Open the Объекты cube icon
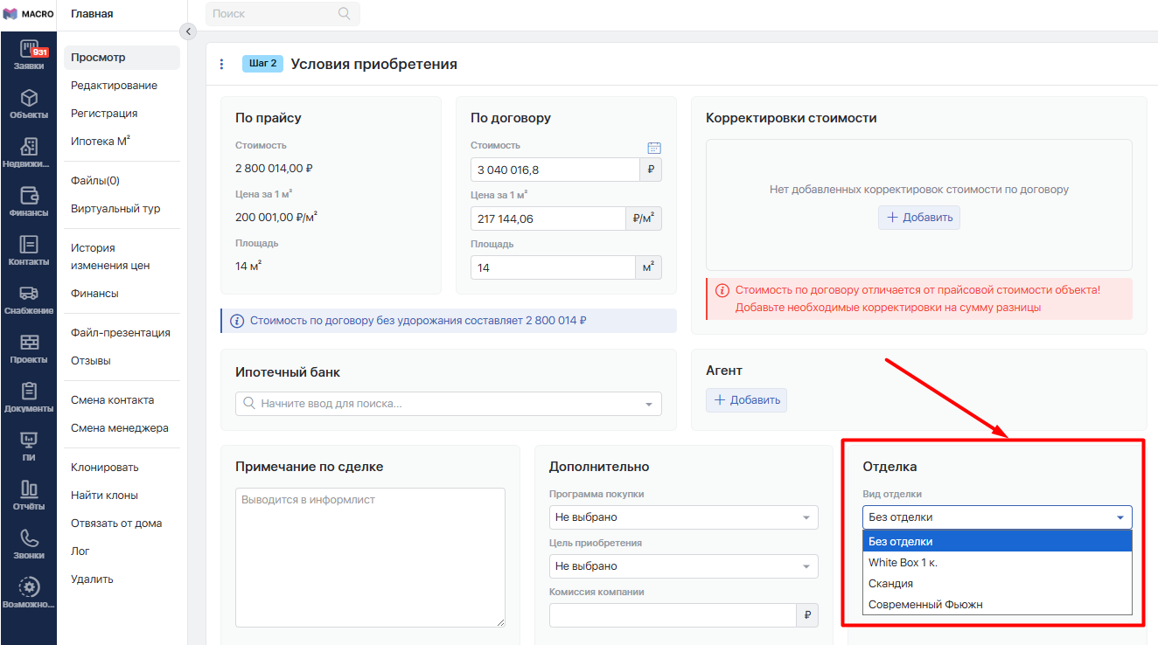The image size is (1158, 645). (x=29, y=103)
